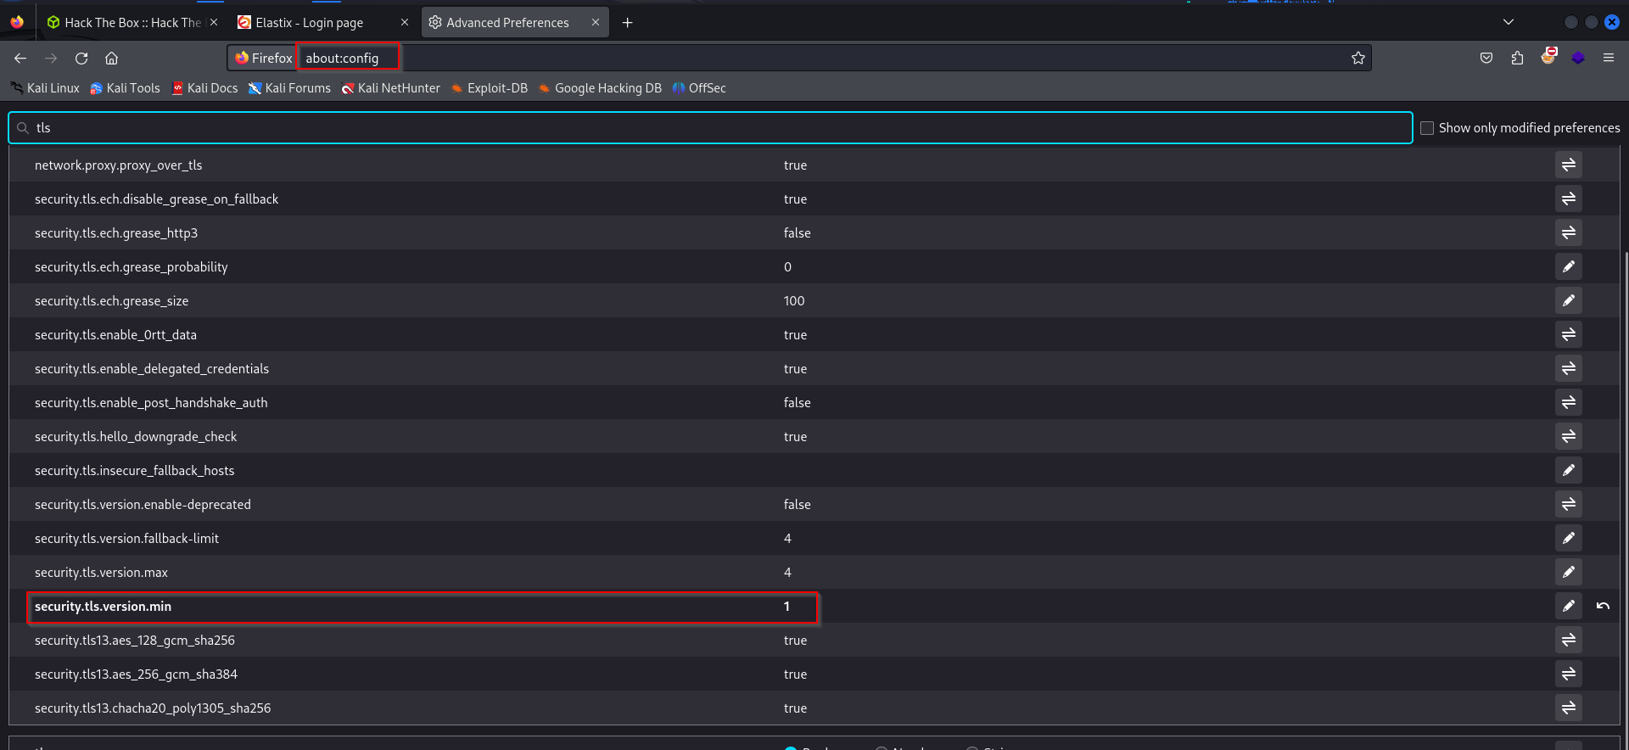Reset security.tls.version.min to default value
1629x750 pixels.
point(1603,606)
